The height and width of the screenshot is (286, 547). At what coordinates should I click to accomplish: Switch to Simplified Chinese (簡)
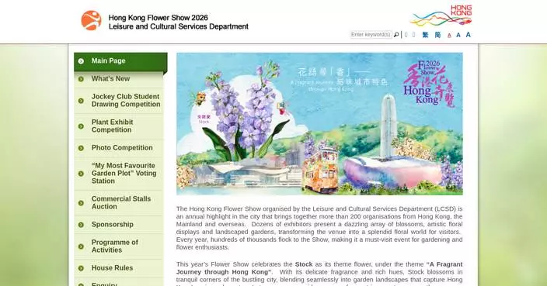click(x=437, y=34)
